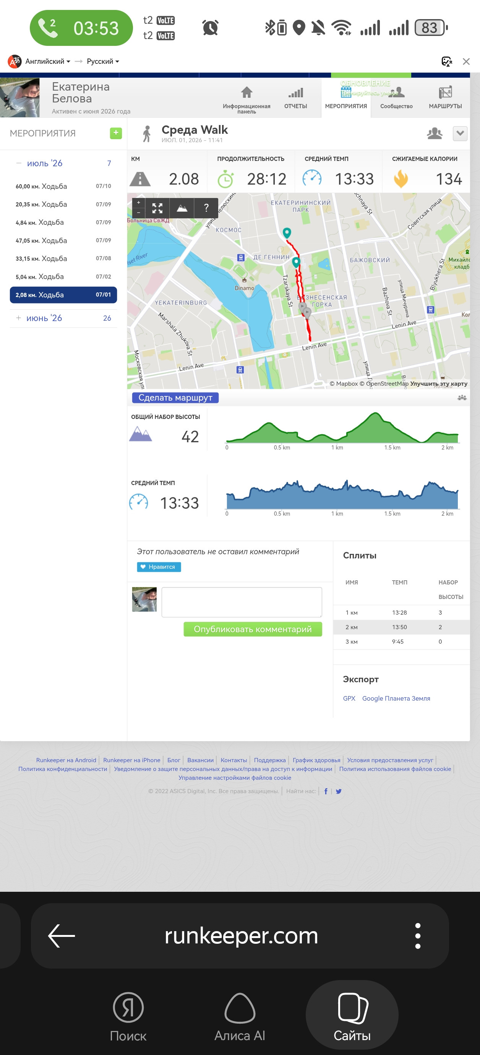The width and height of the screenshot is (480, 1055).
Task: Add new activity with green plus button
Action: 116,133
